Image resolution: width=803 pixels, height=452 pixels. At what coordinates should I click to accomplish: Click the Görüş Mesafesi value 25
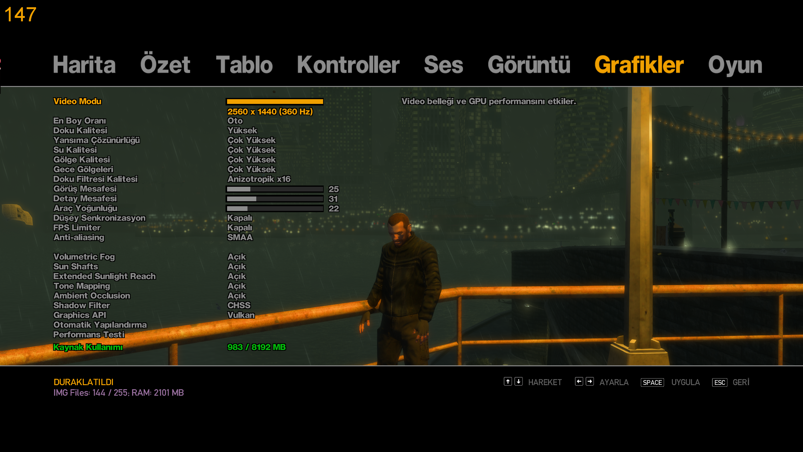coord(333,189)
